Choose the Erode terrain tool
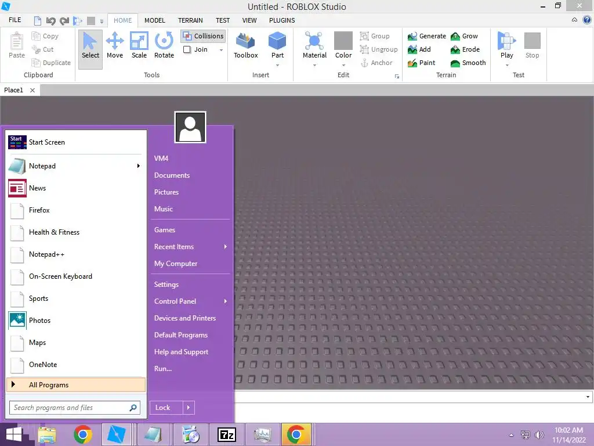 465,49
